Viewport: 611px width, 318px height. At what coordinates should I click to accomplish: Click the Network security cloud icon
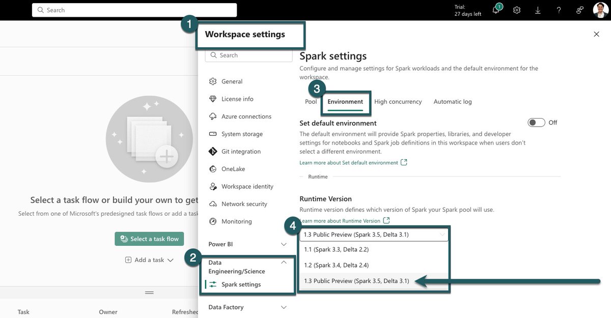[213, 204]
